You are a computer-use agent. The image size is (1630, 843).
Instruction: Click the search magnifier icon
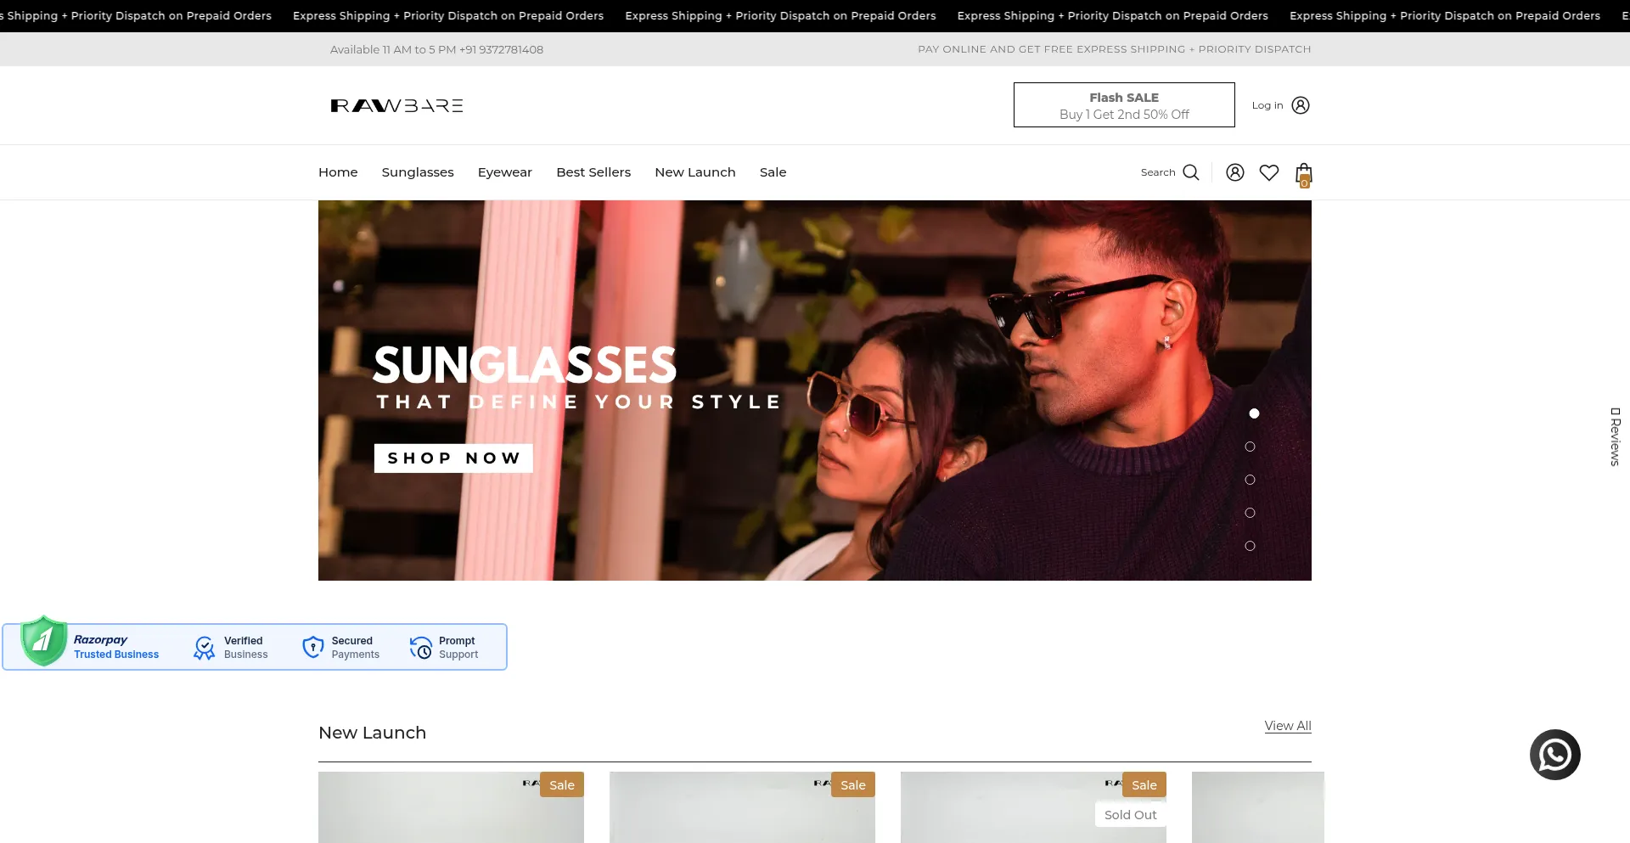pos(1190,172)
